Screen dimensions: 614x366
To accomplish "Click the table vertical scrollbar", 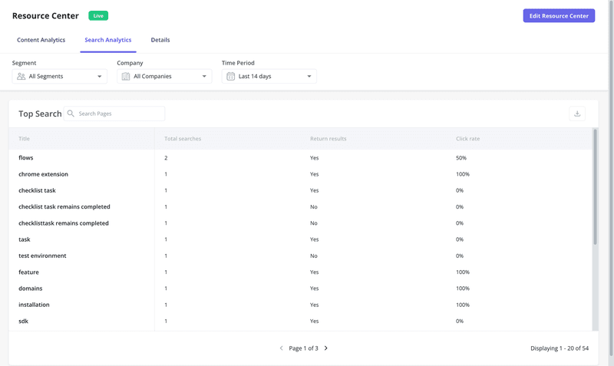I will (595, 188).
